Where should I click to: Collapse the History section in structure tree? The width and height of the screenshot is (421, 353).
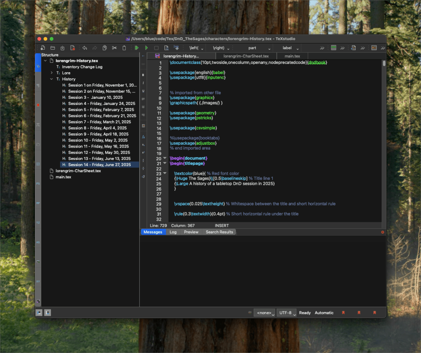tap(52, 79)
